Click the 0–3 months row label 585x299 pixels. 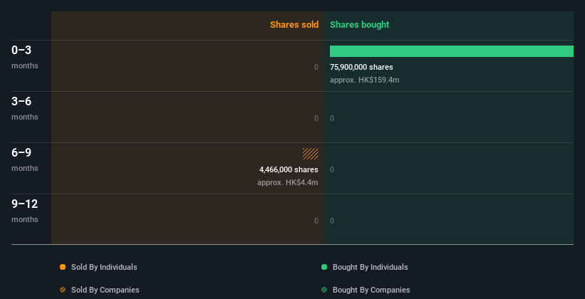[x=25, y=57]
